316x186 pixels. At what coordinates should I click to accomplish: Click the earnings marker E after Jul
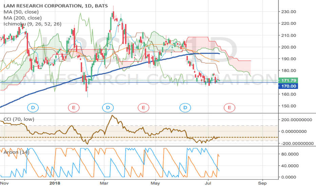(x=229, y=108)
